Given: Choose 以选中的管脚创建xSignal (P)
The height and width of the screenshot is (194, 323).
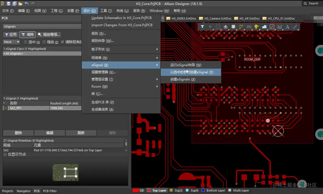Looking at the screenshot, I should (191, 72).
